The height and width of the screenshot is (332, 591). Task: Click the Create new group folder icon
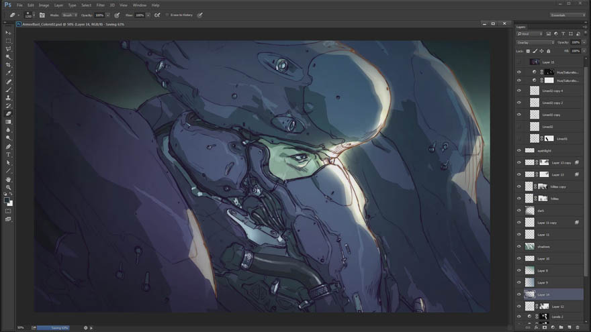point(561,327)
